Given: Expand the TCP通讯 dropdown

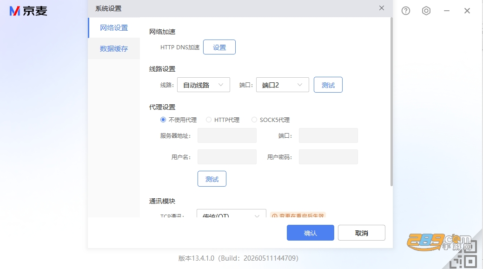Looking at the screenshot, I should [x=232, y=214].
